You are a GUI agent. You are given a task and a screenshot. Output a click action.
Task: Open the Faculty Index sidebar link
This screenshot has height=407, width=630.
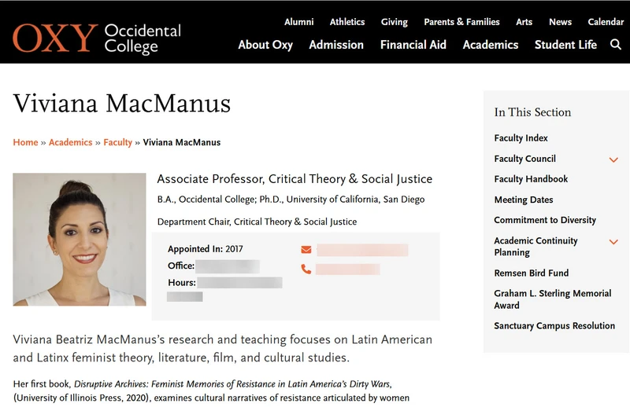pos(521,138)
